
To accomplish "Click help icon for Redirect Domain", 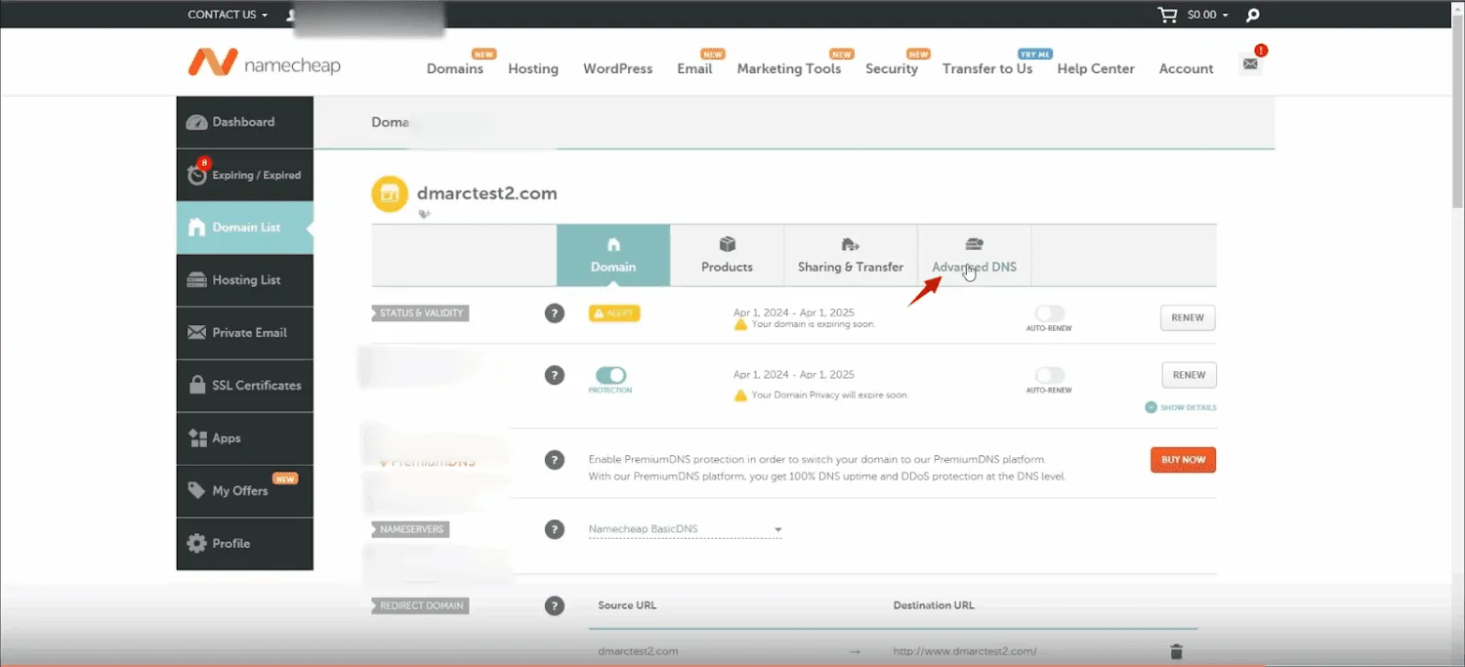I will tap(555, 605).
